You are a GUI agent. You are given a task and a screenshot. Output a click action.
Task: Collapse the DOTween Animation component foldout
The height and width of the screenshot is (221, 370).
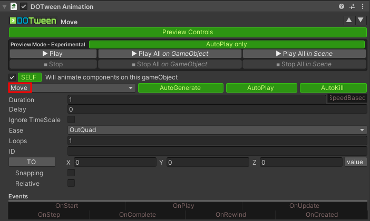[5, 7]
